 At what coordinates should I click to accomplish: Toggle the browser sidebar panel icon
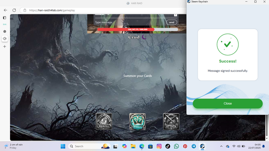pos(5,18)
